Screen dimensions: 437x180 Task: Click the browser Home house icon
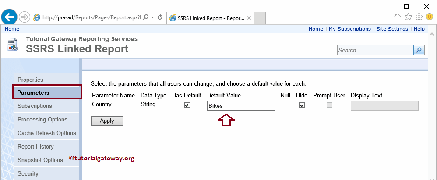(398, 17)
